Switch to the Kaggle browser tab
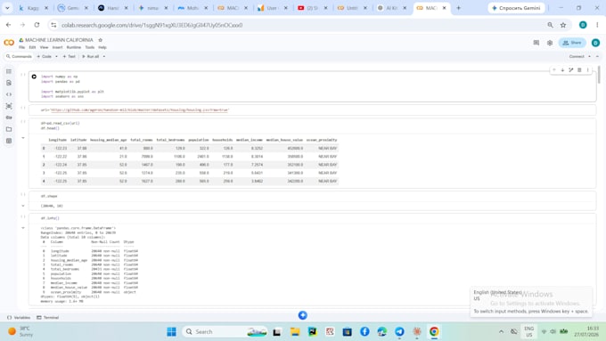The width and height of the screenshot is (606, 341). pyautogui.click(x=32, y=8)
